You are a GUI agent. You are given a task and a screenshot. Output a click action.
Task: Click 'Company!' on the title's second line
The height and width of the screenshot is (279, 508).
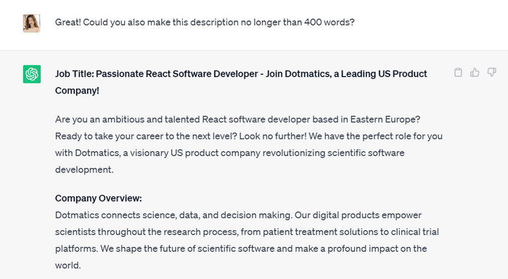pos(77,91)
